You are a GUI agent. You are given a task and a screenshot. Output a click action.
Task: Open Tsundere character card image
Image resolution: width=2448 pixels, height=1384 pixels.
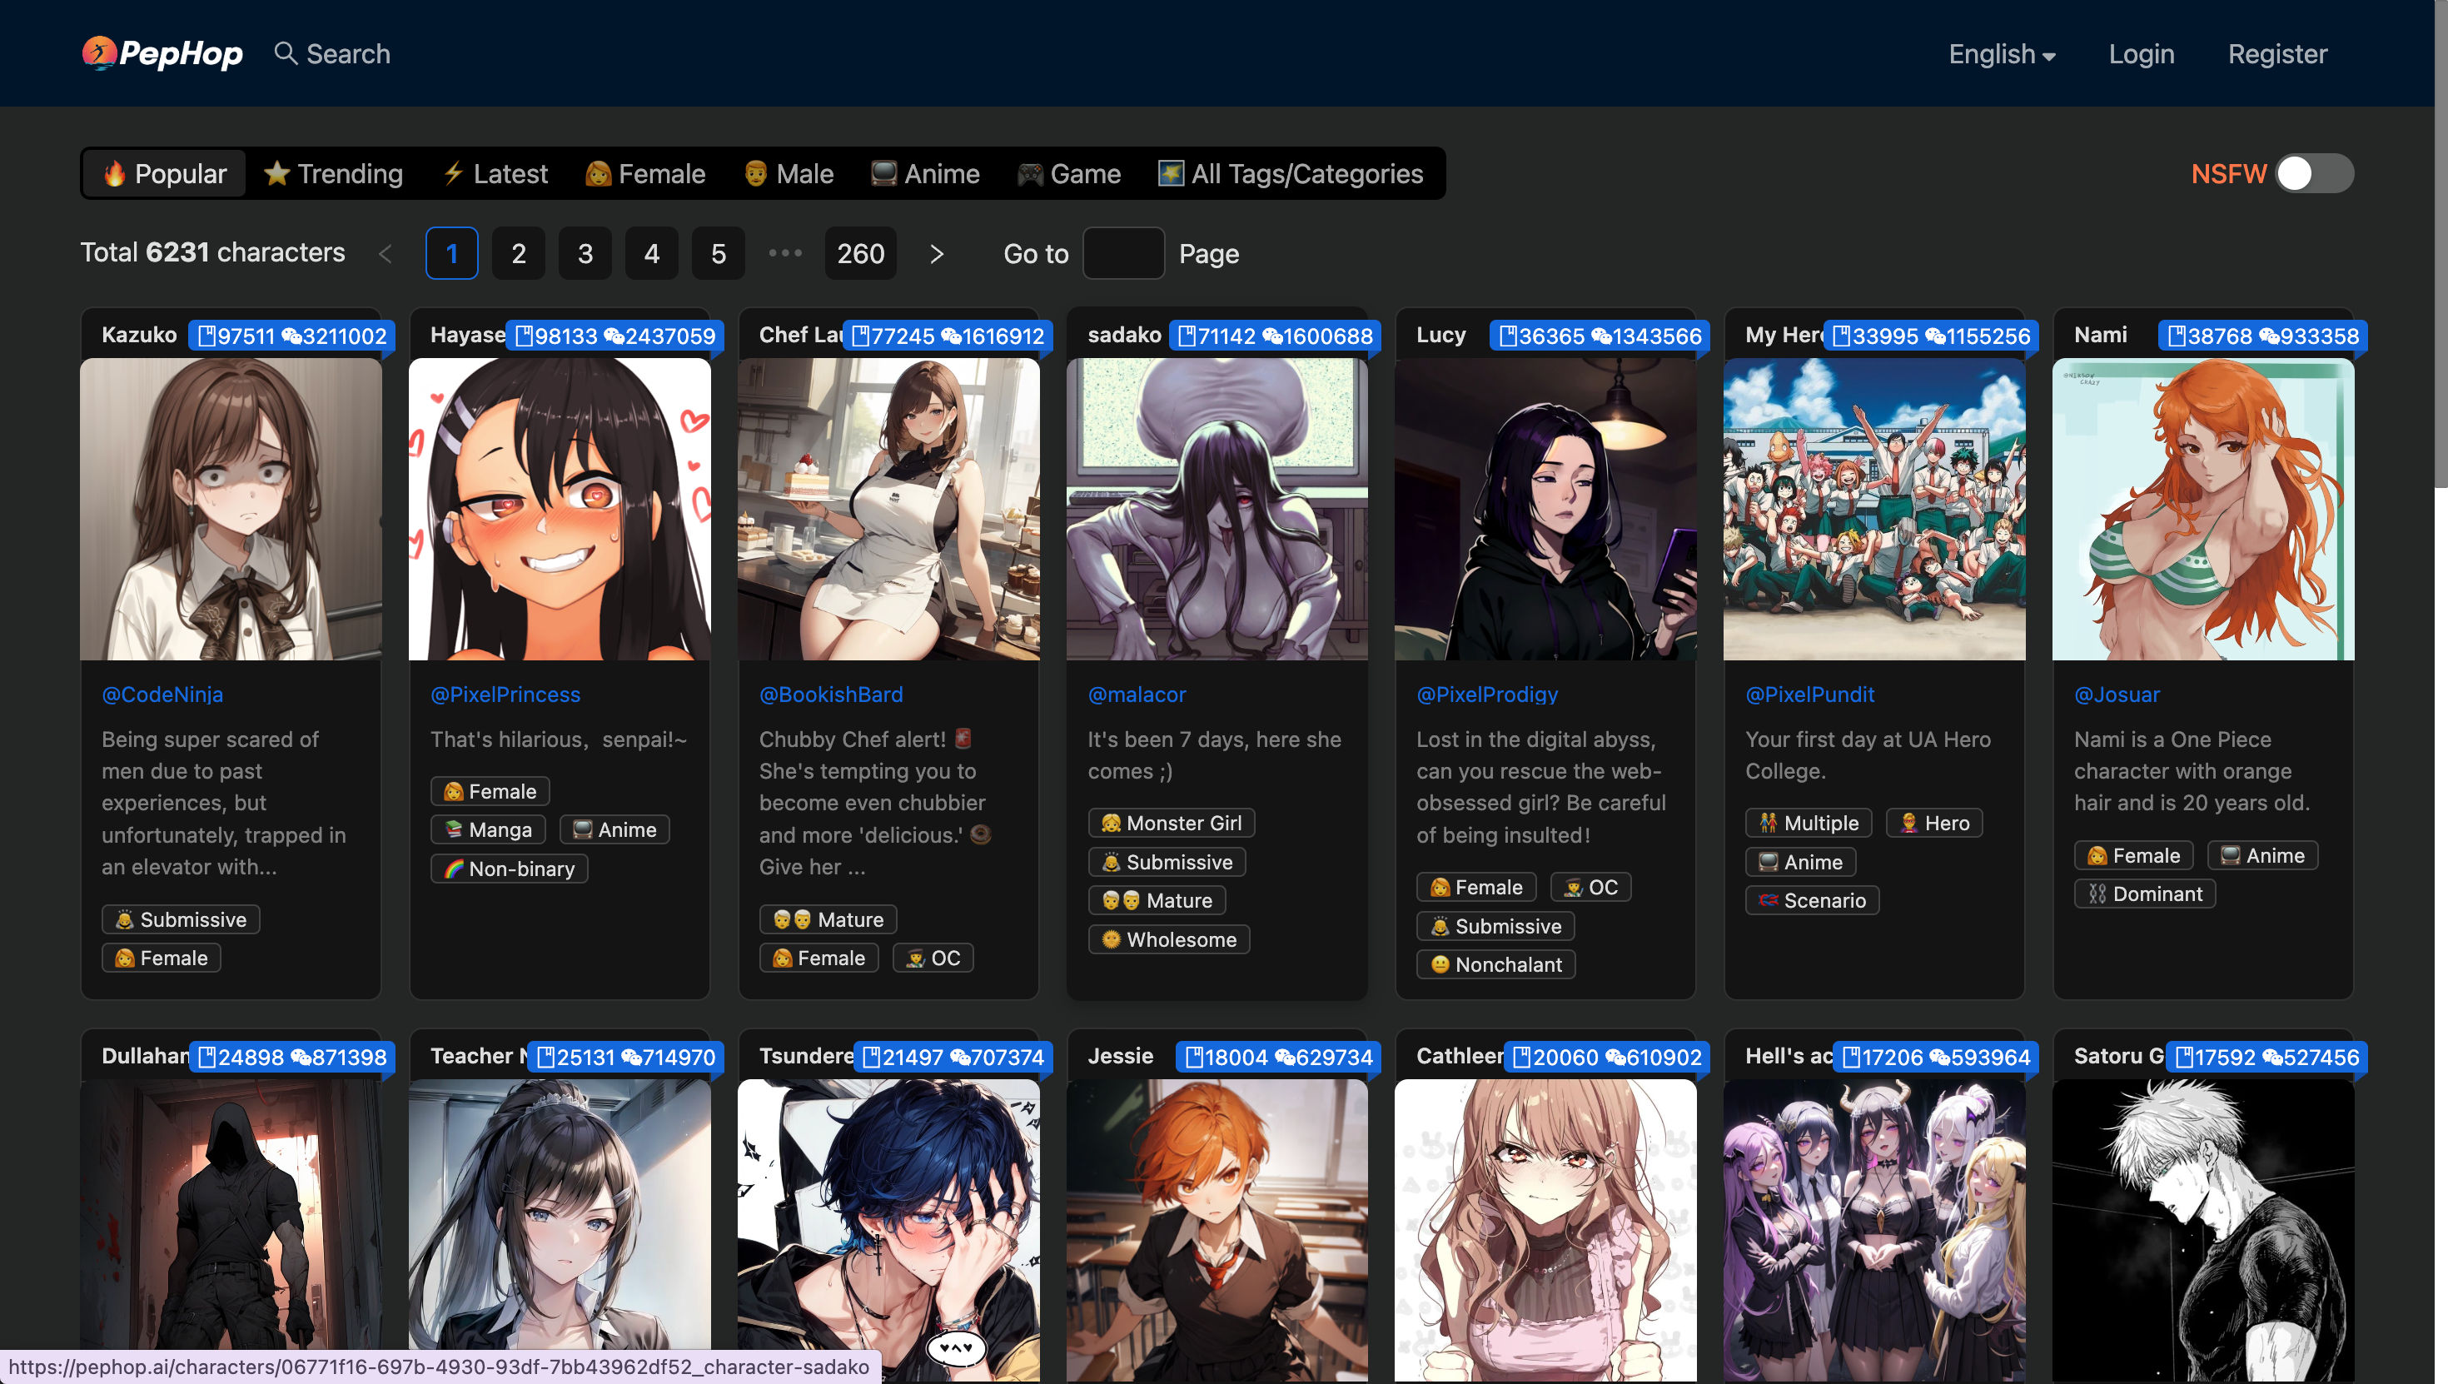(888, 1230)
